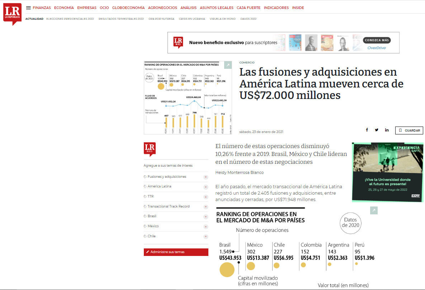Add América Latina topic with plus
The image size is (425, 290).
point(206,187)
